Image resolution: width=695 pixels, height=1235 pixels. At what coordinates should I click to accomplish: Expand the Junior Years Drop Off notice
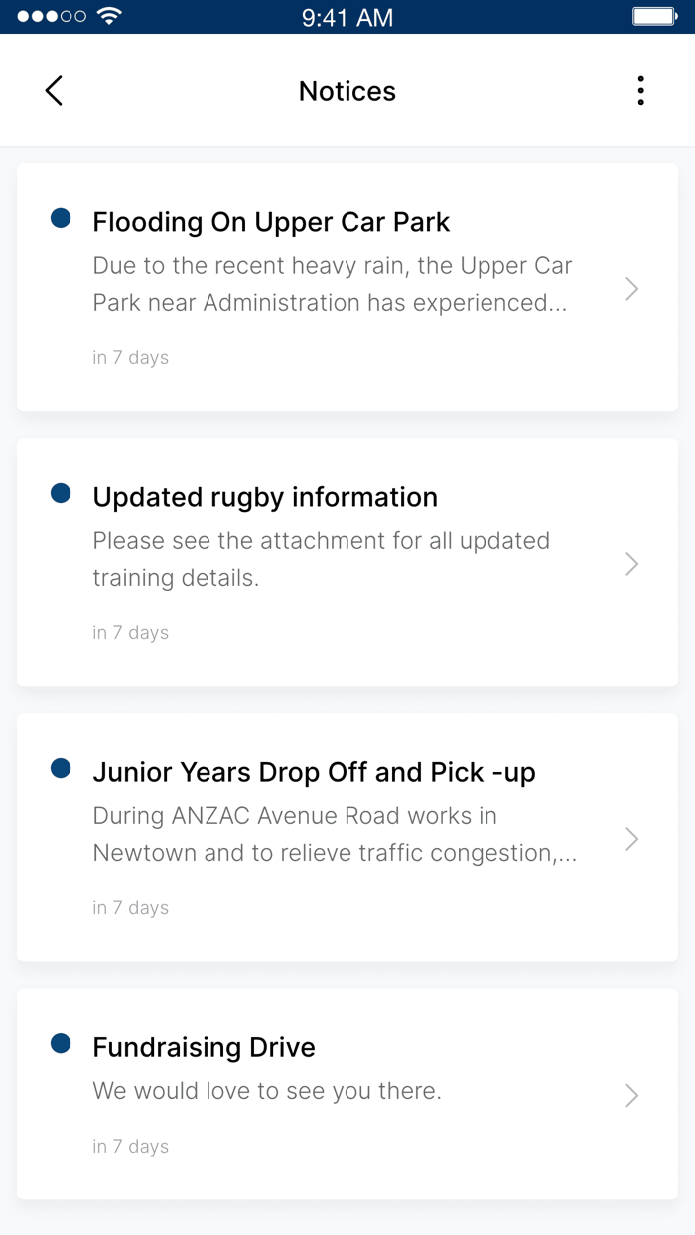(632, 838)
